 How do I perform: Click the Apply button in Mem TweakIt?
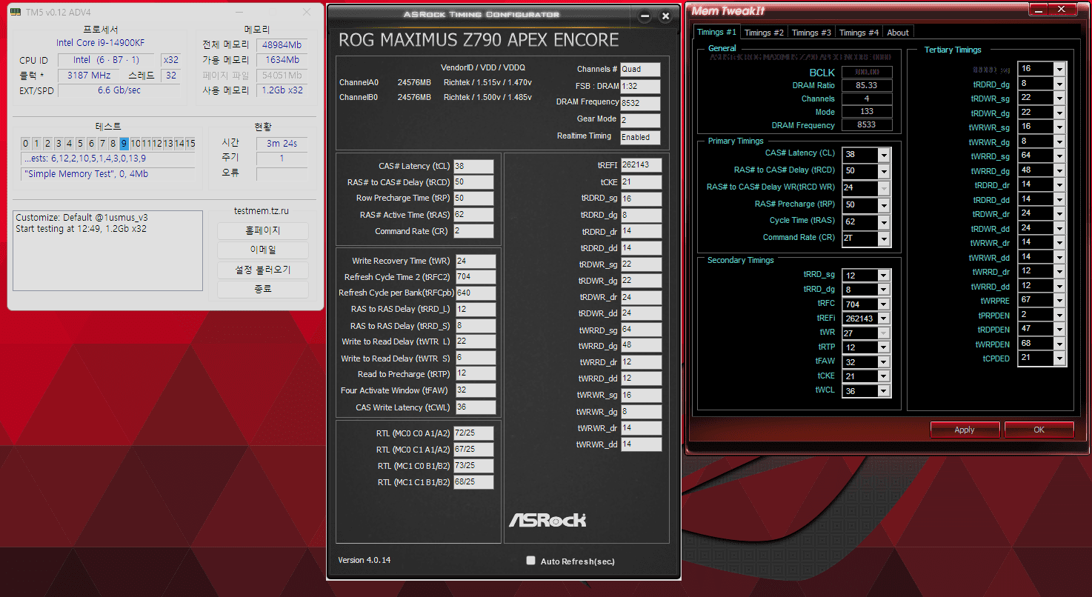point(965,430)
